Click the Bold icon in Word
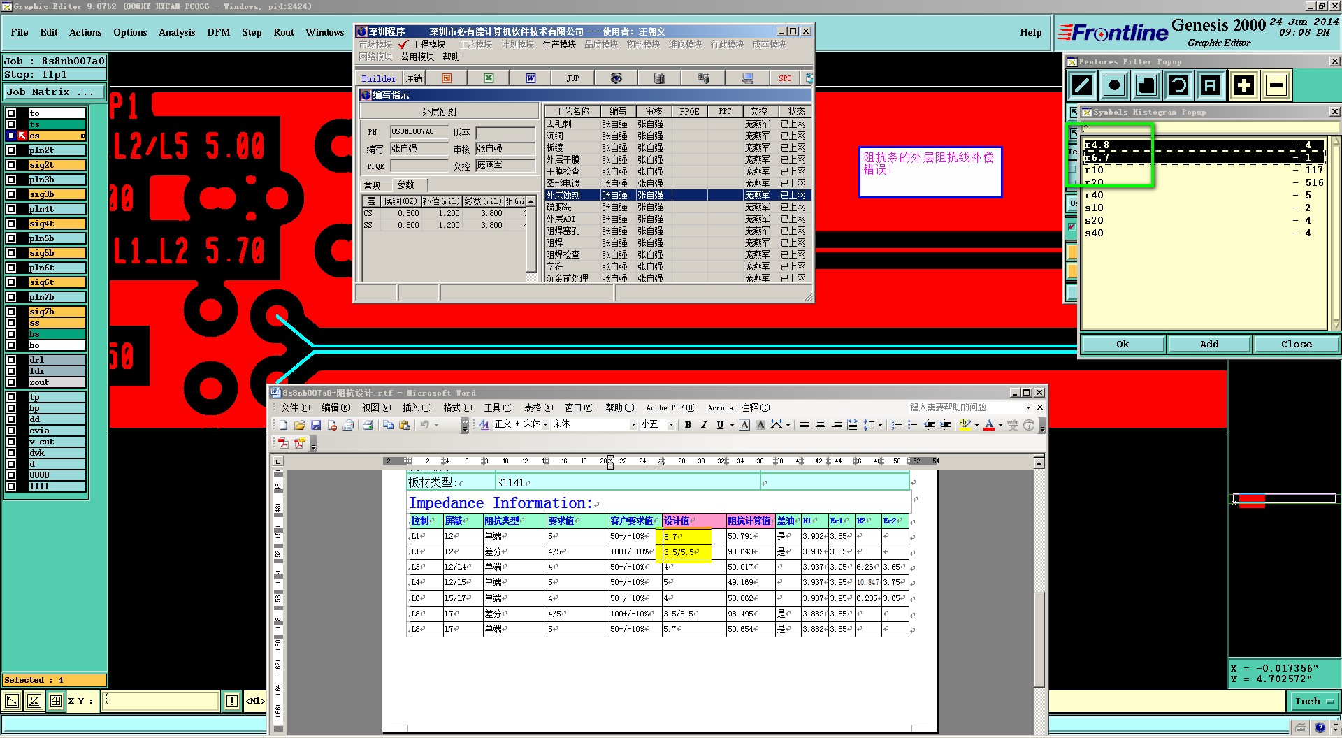Image resolution: width=1342 pixels, height=738 pixels. 688,425
